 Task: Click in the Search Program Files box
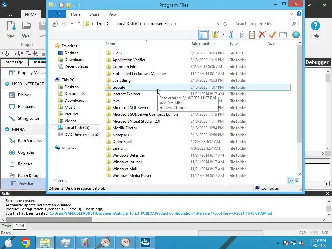tap(266, 24)
